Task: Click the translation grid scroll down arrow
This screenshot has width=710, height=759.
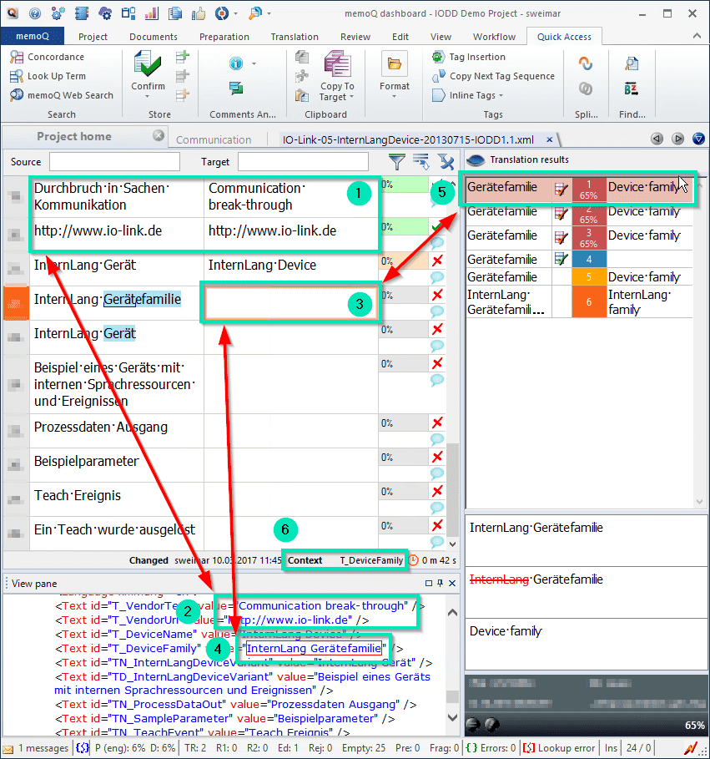Action: (452, 544)
